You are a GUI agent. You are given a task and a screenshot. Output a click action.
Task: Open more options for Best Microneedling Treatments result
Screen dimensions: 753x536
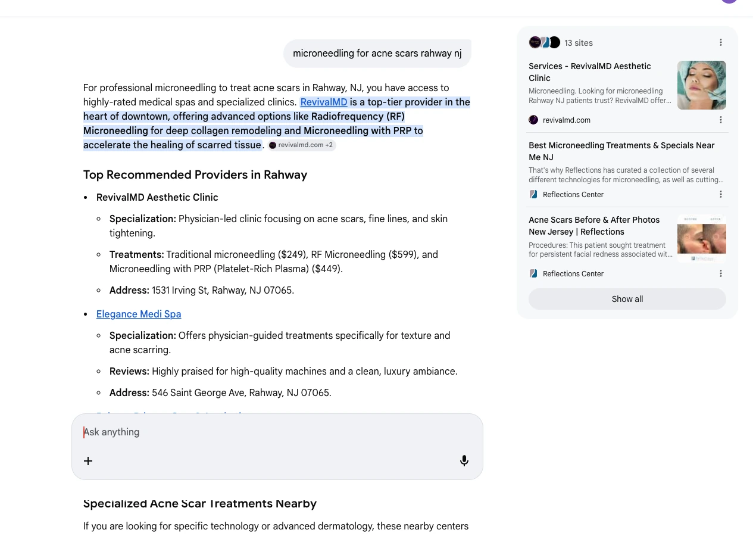click(721, 194)
